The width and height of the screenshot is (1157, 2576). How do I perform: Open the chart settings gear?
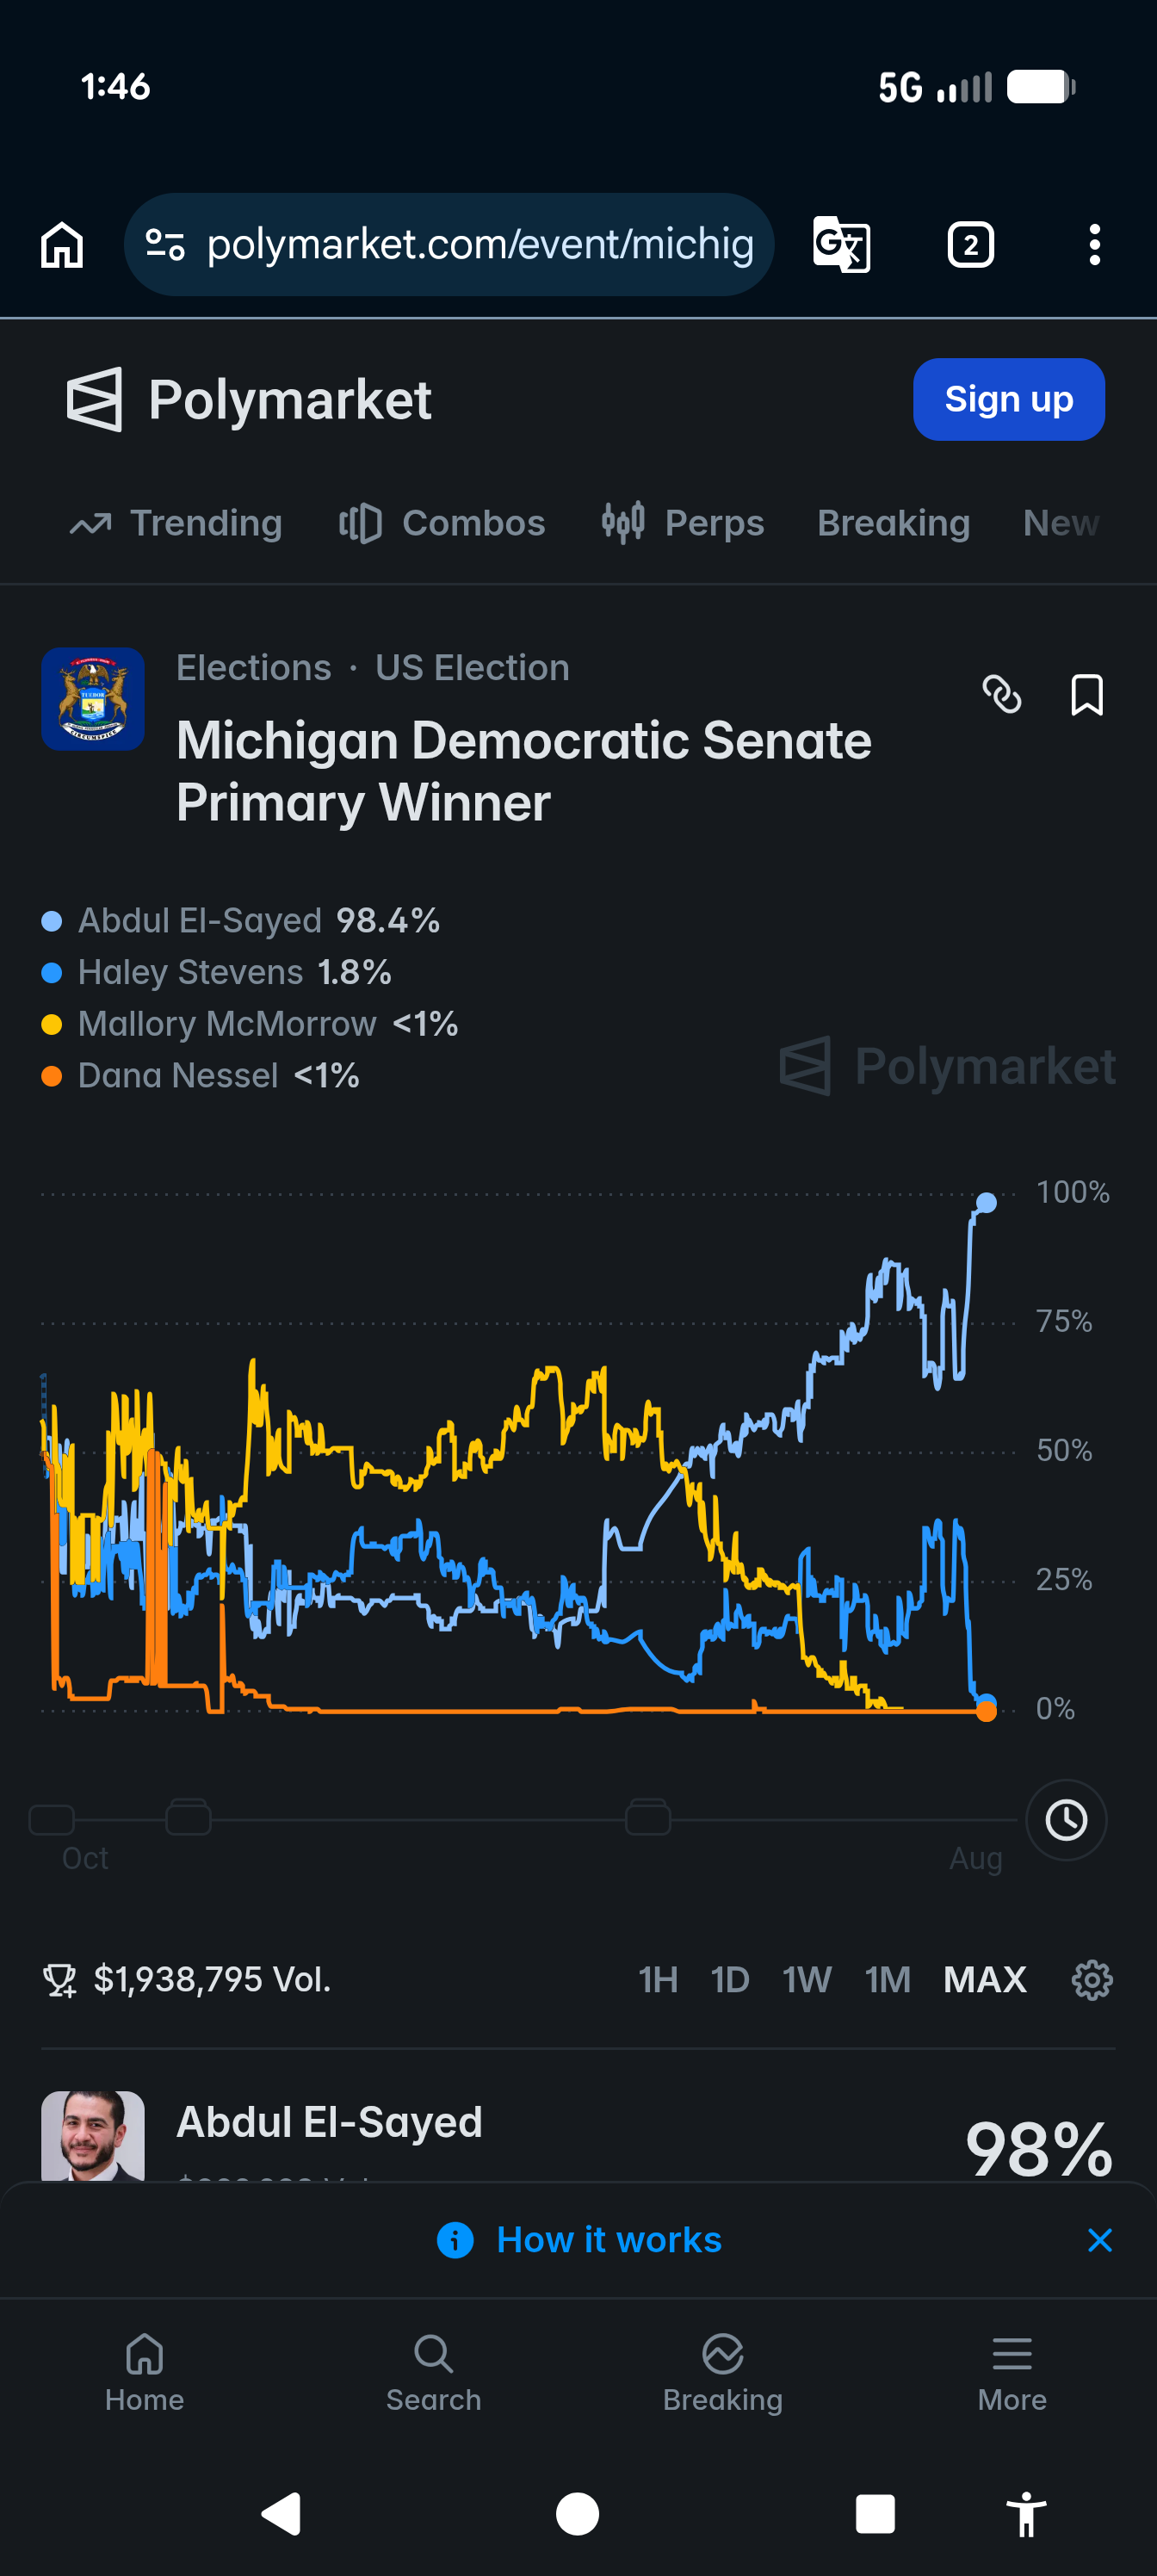pos(1092,1979)
